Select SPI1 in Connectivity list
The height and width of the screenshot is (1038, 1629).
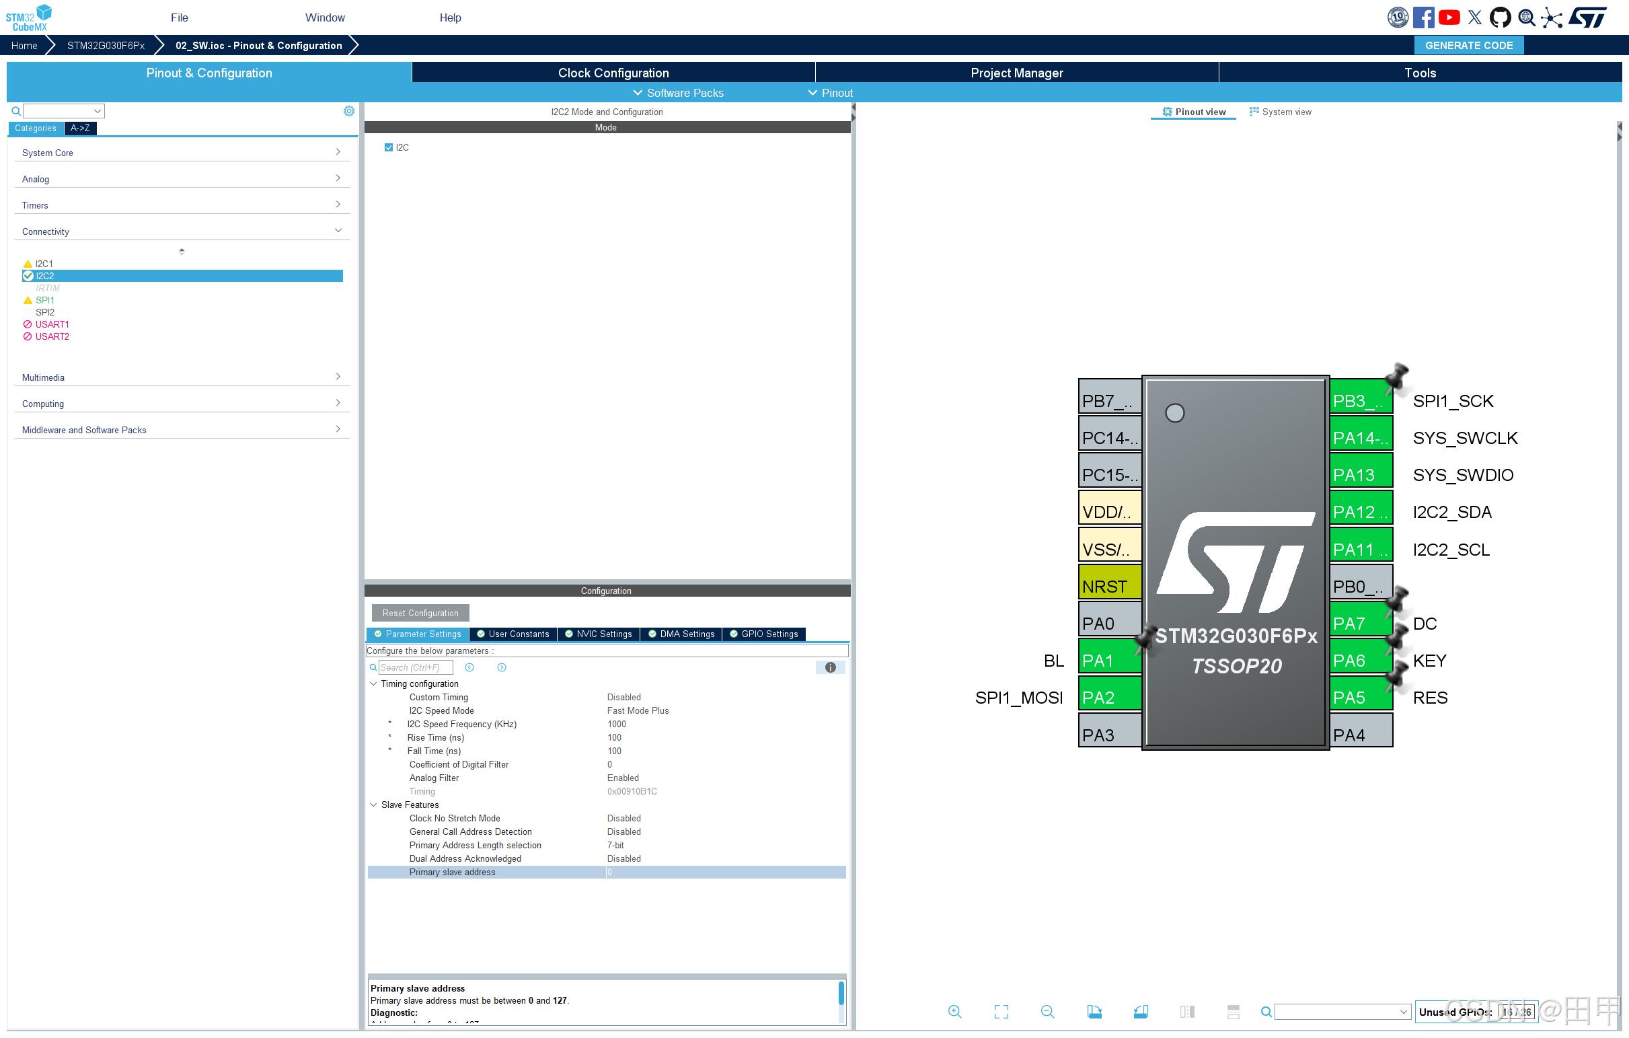[x=45, y=300]
